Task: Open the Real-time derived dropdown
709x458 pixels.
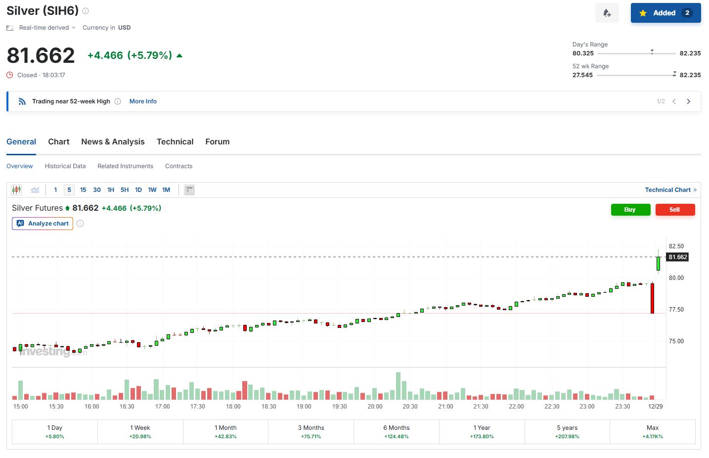Action: 47,28
